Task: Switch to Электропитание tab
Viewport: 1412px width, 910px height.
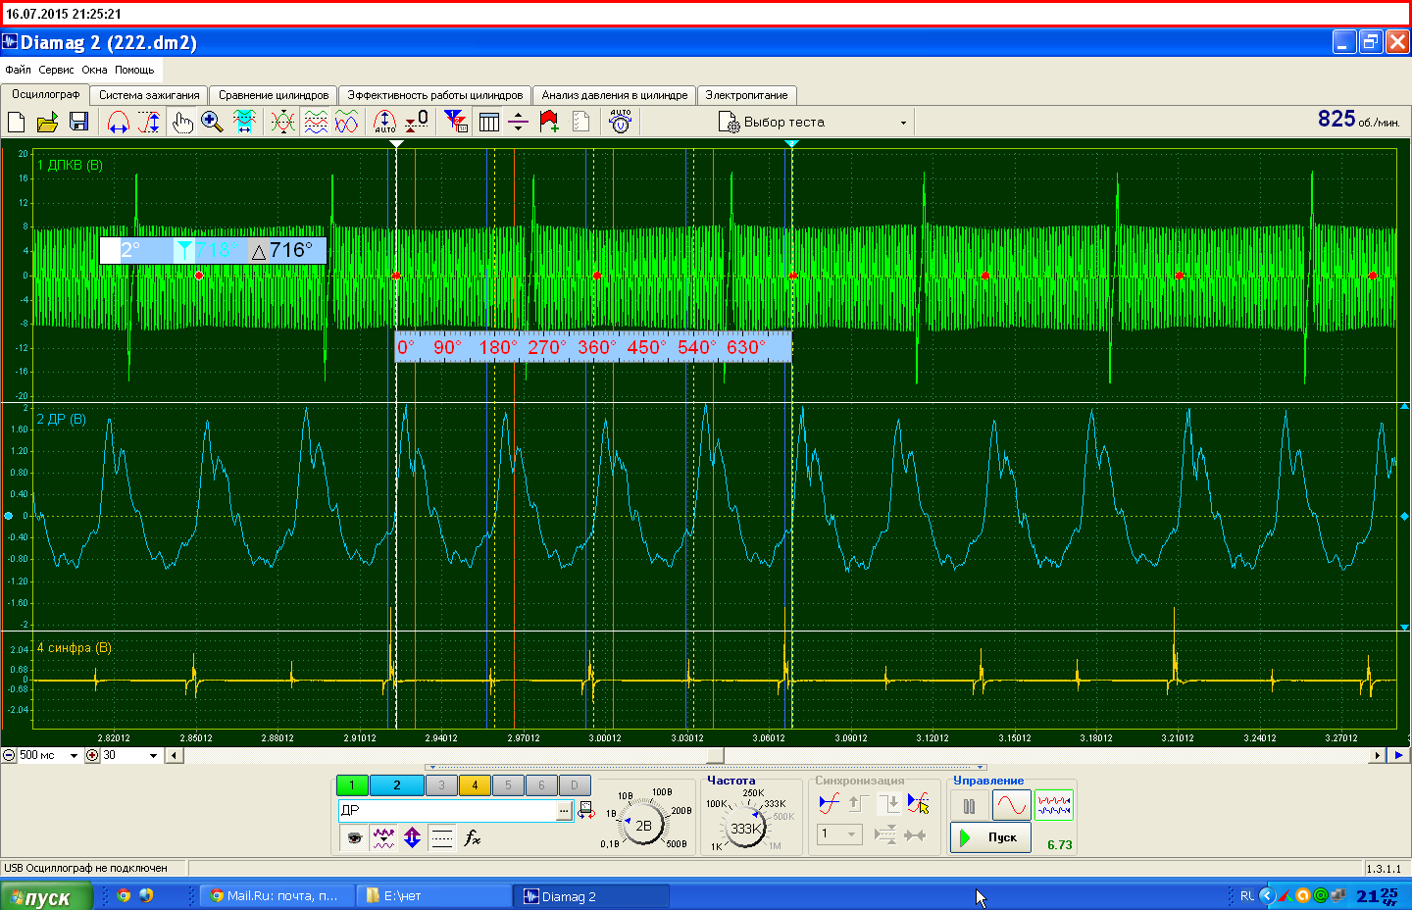Action: [x=746, y=95]
